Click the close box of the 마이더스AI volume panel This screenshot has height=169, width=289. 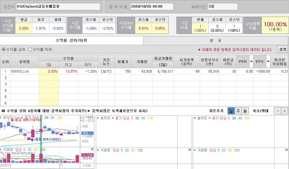pyautogui.click(x=92, y=149)
